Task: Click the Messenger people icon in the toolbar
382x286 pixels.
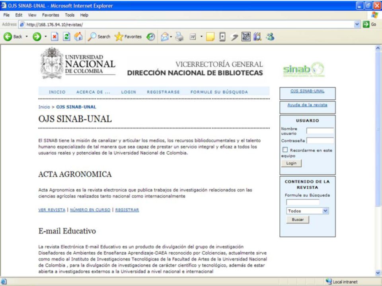Action: pyautogui.click(x=270, y=37)
